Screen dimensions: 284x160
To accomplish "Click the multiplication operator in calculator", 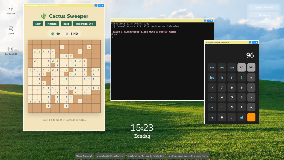I will click(251, 87).
